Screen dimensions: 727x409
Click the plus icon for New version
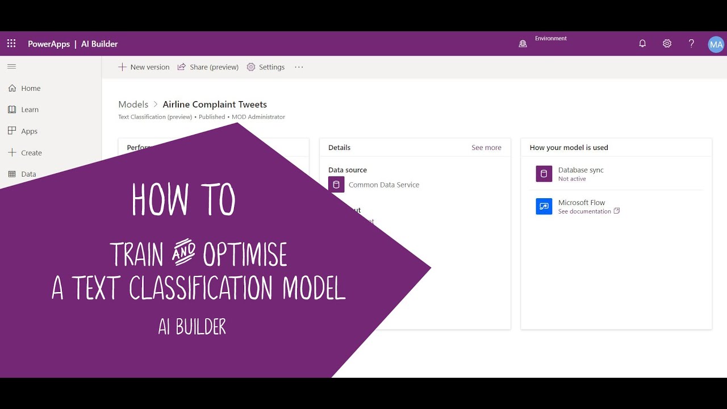122,67
